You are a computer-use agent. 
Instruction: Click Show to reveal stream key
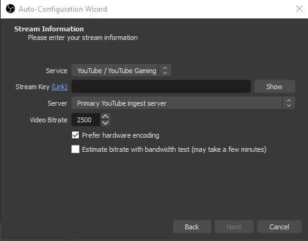tap(275, 87)
